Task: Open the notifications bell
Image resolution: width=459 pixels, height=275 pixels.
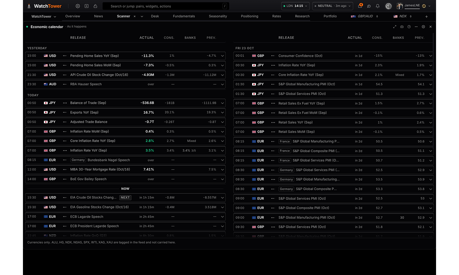Action: point(378,6)
